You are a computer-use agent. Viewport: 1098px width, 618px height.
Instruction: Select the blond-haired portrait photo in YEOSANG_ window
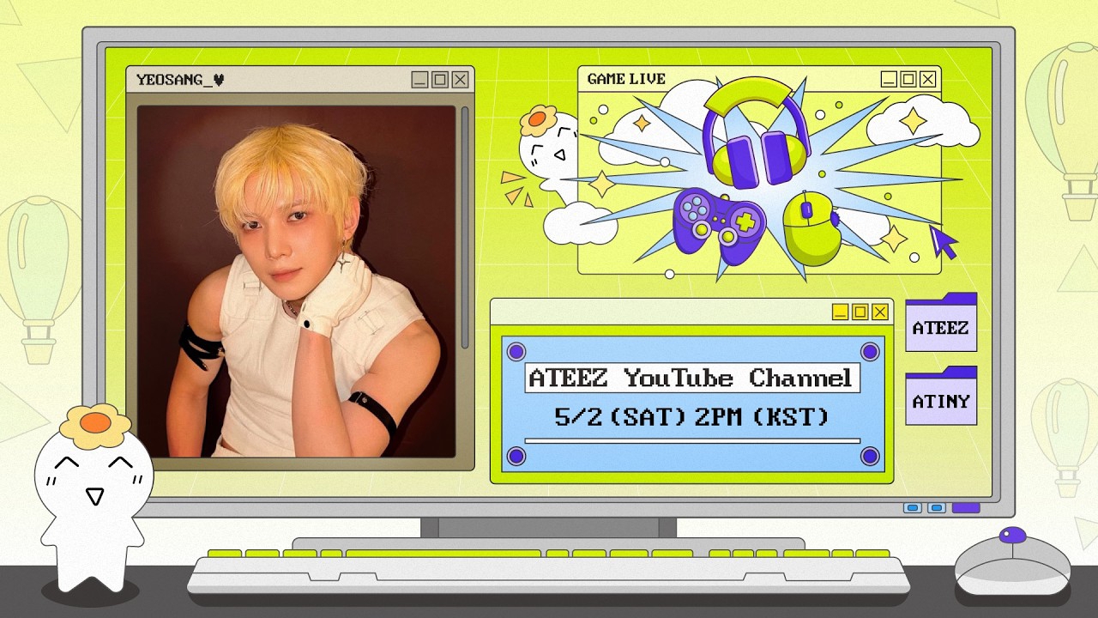(x=296, y=282)
